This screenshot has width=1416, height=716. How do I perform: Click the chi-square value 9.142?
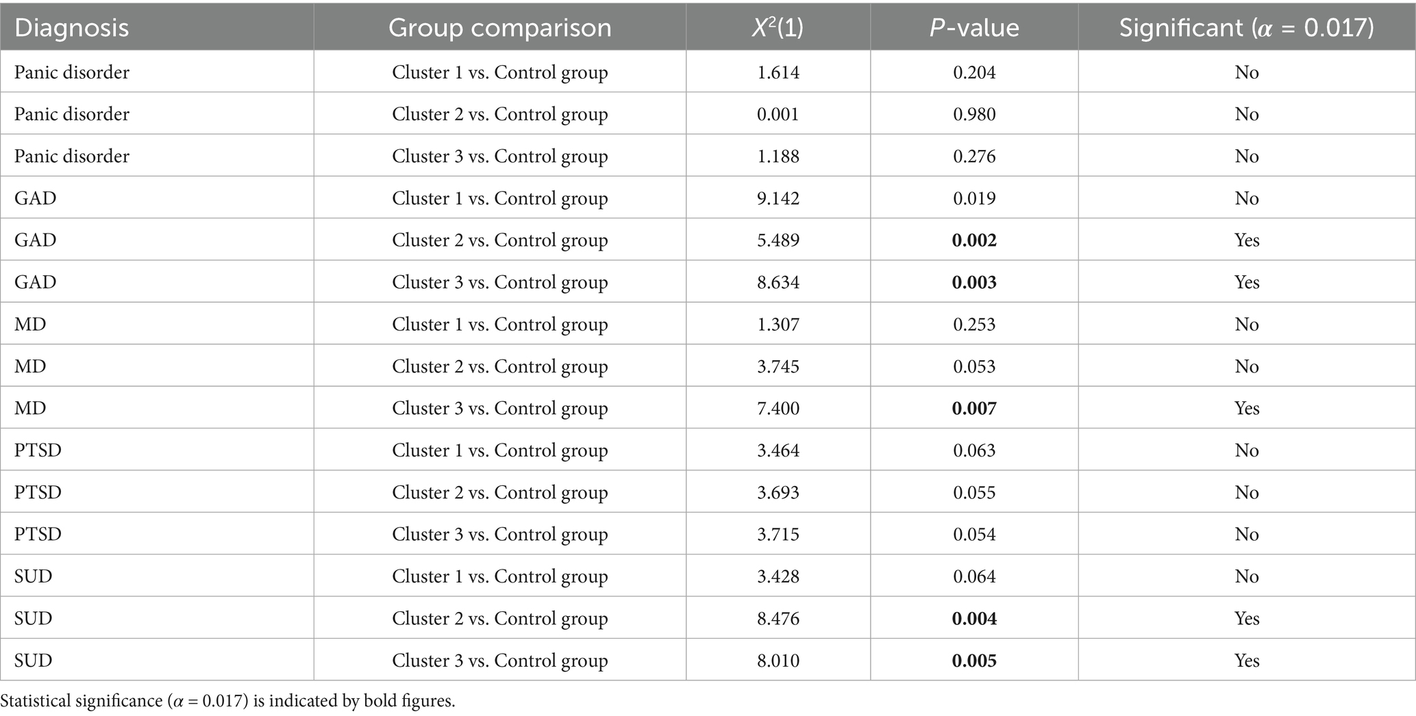point(778,199)
